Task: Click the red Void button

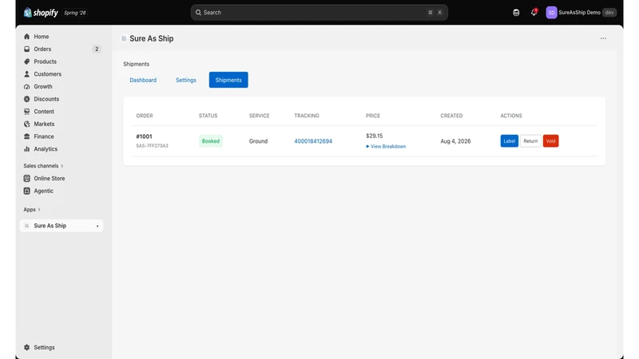Action: pos(550,141)
